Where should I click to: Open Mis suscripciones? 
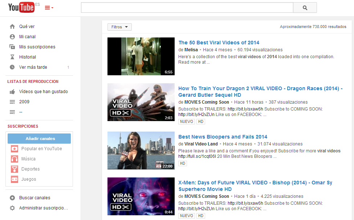[37, 47]
